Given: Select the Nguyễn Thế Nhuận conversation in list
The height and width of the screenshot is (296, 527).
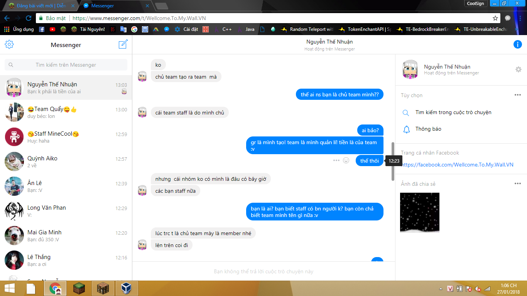Looking at the screenshot, I should pyautogui.click(x=66, y=87).
